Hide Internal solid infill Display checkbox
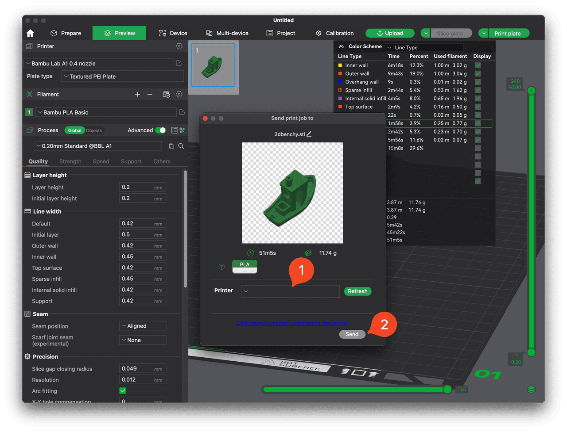567x432 pixels. [x=478, y=99]
